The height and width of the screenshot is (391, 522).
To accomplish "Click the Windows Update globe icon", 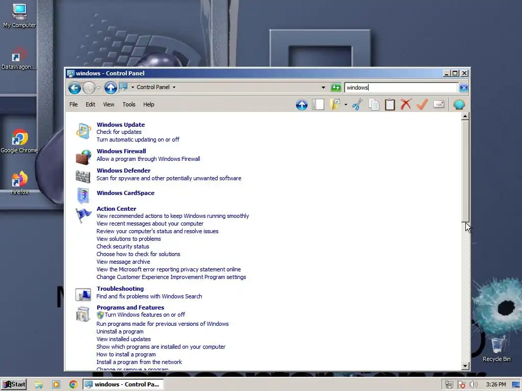I will (83, 131).
